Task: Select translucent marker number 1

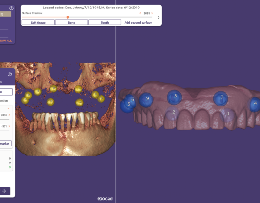Action: coord(227,115)
